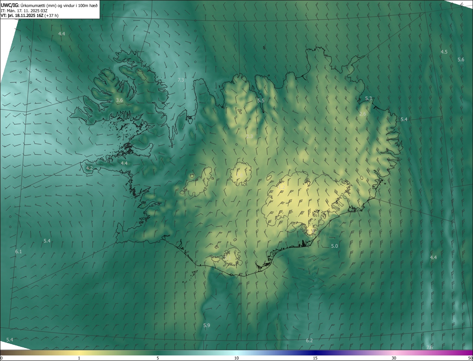Click the 5.9 value south of Iceland
This screenshot has width=473, height=361.
tap(207, 325)
